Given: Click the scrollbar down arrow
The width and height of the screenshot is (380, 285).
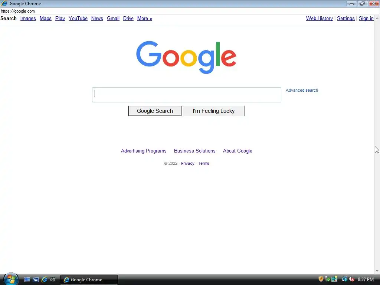Looking at the screenshot, I should 377,271.
